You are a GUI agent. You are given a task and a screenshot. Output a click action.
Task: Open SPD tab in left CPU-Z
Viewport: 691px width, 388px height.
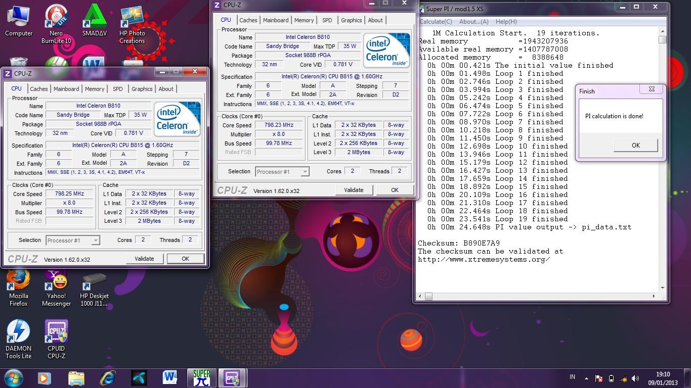coord(118,89)
